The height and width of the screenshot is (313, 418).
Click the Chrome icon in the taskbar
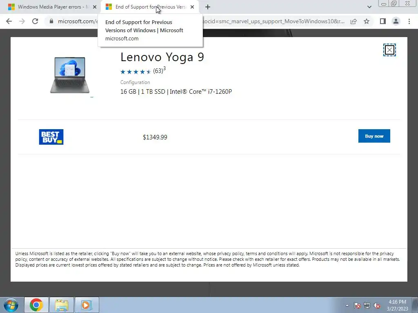point(36,305)
